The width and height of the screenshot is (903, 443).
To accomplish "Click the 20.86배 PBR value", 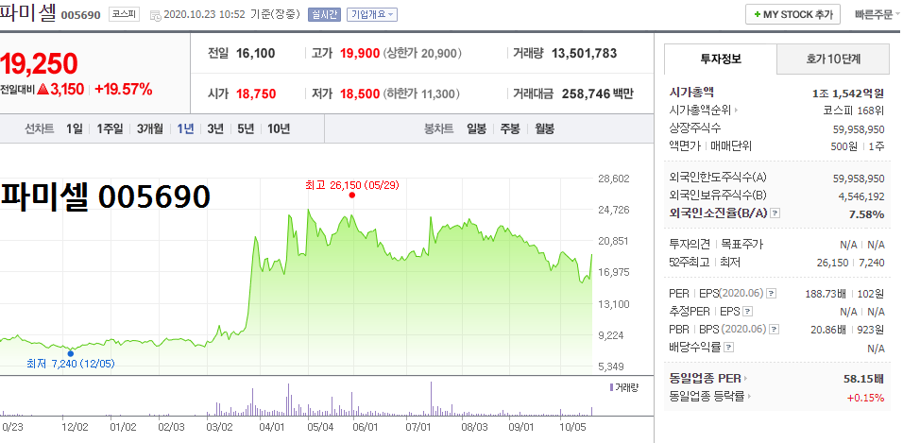I will (x=828, y=330).
